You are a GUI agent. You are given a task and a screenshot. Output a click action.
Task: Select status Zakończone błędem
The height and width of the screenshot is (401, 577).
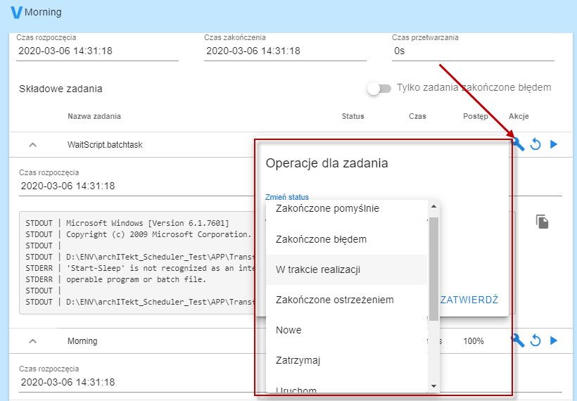[x=346, y=239]
